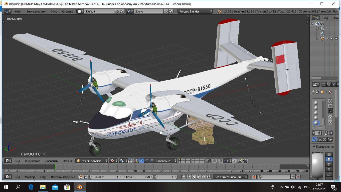Toggle automatic keyframe record button
Viewport: 341px width, 192px height.
[254, 177]
